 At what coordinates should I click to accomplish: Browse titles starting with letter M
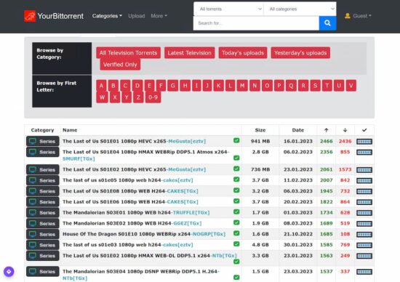tap(242, 86)
